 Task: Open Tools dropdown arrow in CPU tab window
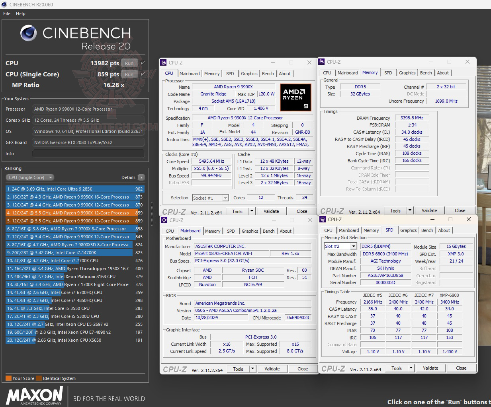pos(252,211)
